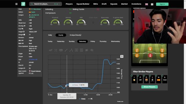The height and width of the screenshot is (104, 186).
Task: Toggle nation similar-player radio
Action: click(156, 76)
